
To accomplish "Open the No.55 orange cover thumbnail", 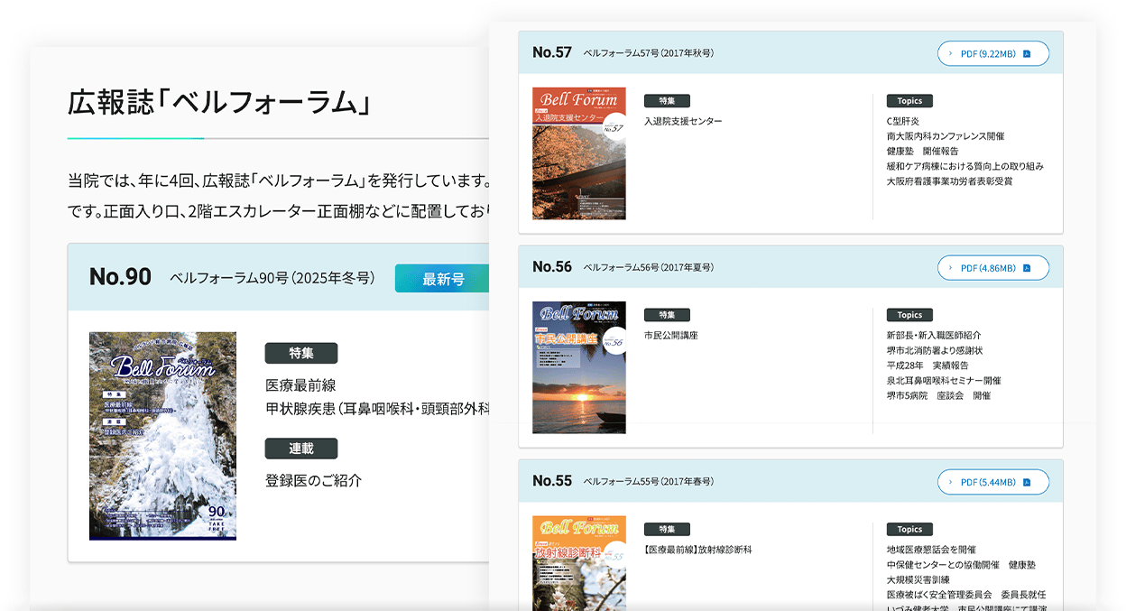I will point(578,563).
